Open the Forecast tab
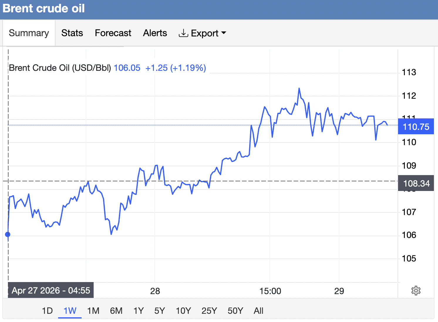438x322 pixels. pyautogui.click(x=113, y=33)
